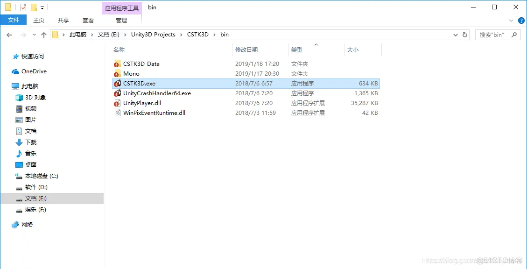527x269 pixels.
Task: Select 文档 (E:) drive in sidebar
Action: pos(52,198)
